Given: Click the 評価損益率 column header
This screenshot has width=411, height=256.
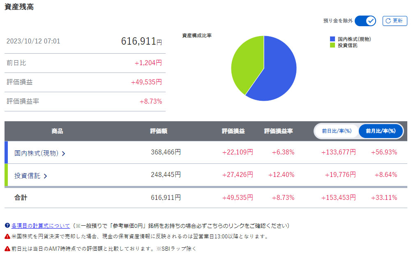Looking at the screenshot, I should (x=278, y=131).
